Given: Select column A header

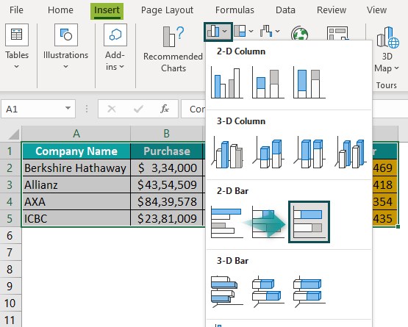Looking at the screenshot, I should 76,134.
